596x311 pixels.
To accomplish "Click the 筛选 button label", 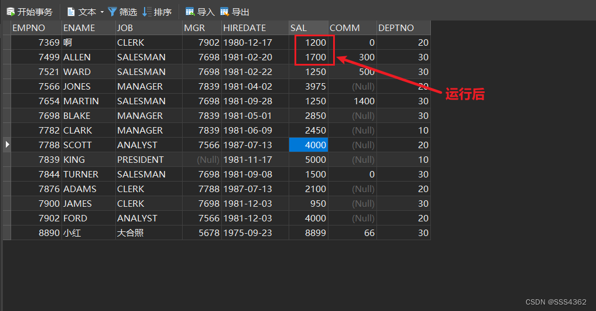I will [x=128, y=12].
